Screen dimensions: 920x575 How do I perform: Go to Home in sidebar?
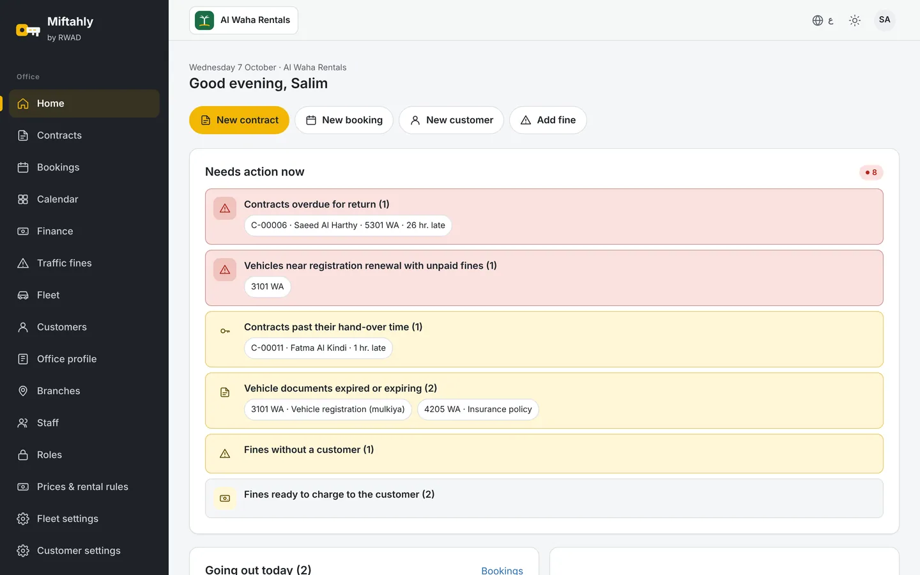[84, 103]
